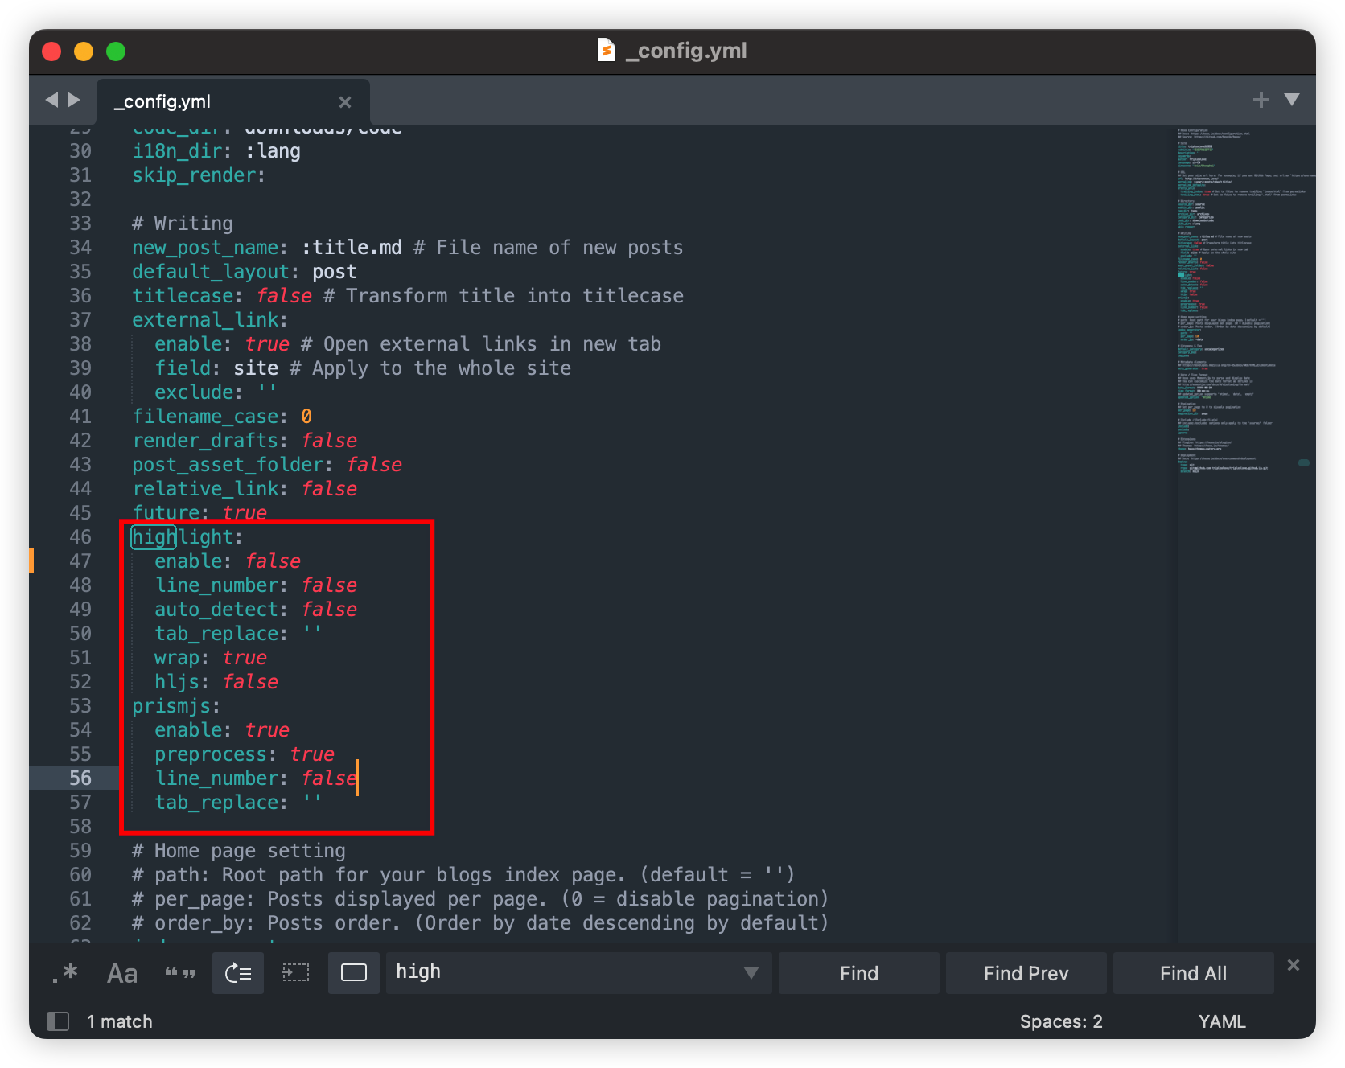This screenshot has width=1345, height=1068.
Task: Toggle regular expression search mode
Action: click(65, 973)
